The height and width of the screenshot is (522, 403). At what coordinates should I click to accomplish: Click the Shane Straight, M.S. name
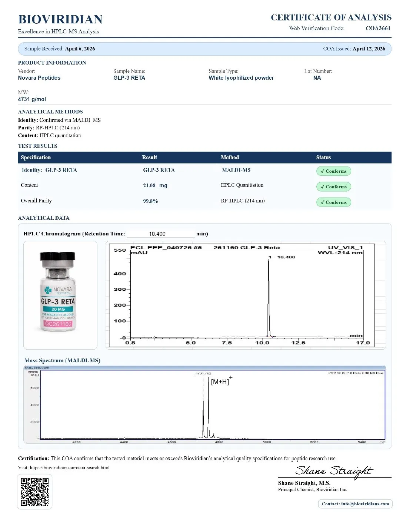click(x=304, y=483)
